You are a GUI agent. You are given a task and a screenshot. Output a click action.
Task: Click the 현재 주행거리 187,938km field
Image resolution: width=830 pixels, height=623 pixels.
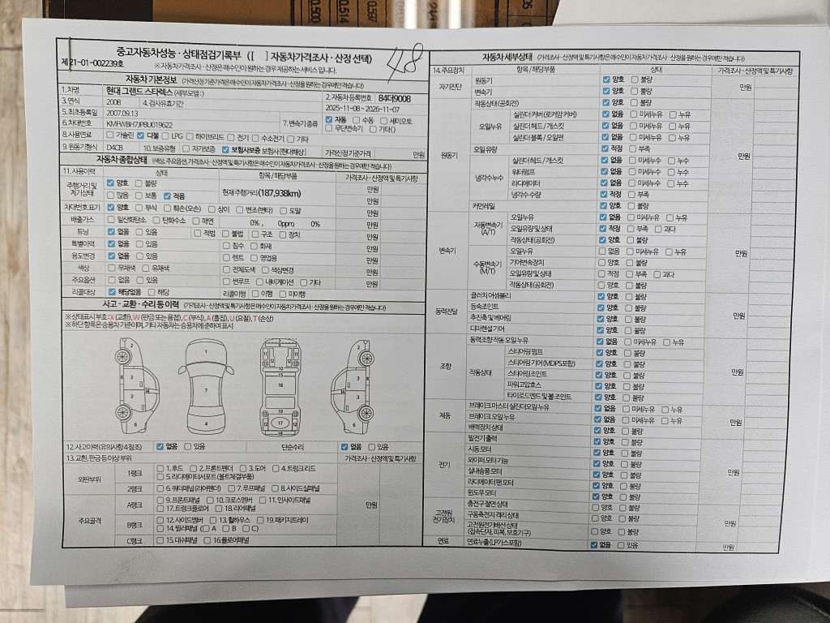[261, 193]
